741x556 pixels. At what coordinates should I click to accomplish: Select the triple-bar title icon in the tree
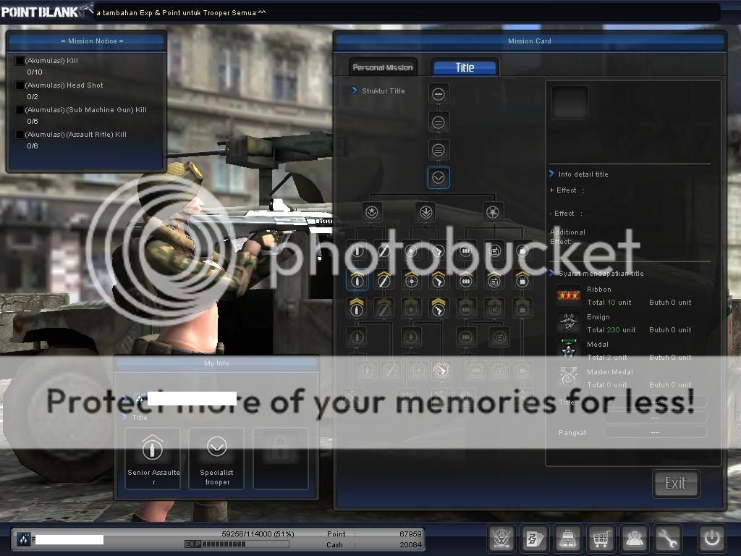[438, 151]
